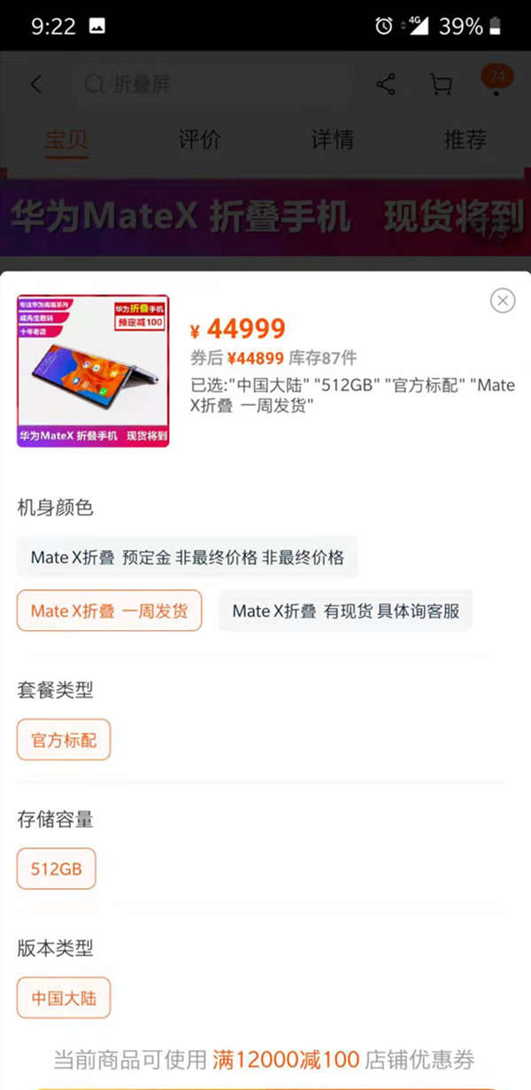
Task: Tap the alarm clock status icon
Action: click(384, 27)
